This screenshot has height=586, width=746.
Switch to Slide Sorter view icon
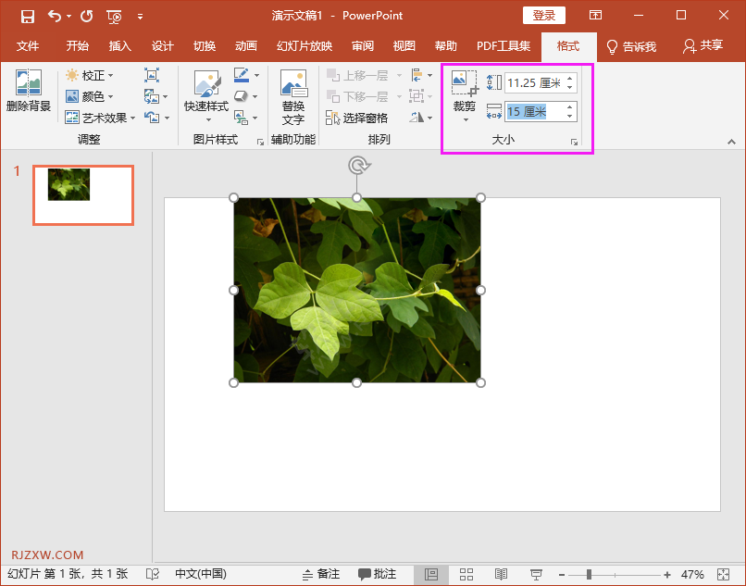coord(466,575)
